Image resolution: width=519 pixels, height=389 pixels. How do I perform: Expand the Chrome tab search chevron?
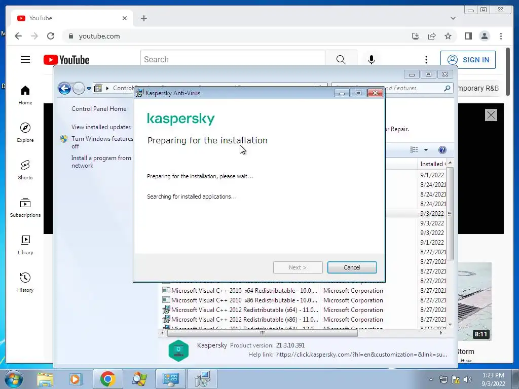tap(453, 18)
